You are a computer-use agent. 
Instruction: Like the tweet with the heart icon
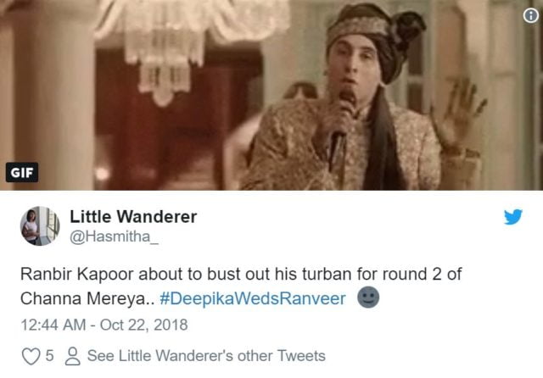[x=31, y=356]
